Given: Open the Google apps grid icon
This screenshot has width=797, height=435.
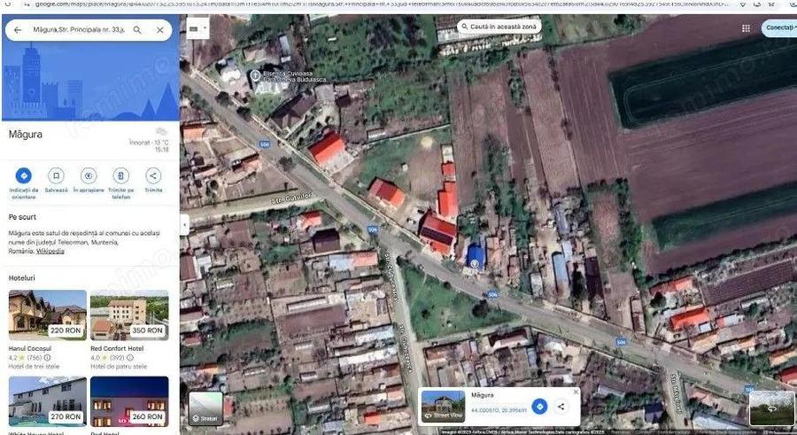Looking at the screenshot, I should tap(746, 28).
